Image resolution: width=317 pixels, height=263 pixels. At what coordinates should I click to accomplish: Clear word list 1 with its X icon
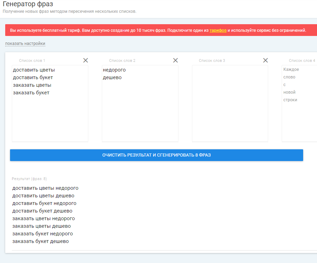point(86,60)
